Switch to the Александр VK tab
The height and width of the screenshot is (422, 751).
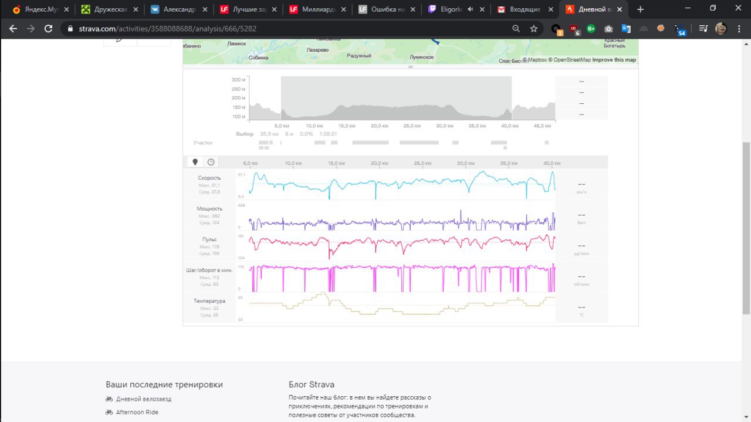click(x=178, y=9)
